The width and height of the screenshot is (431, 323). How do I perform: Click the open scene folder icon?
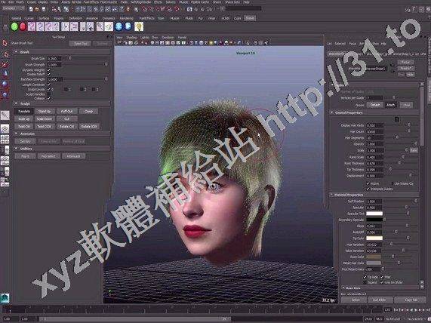pyautogui.click(x=37, y=9)
